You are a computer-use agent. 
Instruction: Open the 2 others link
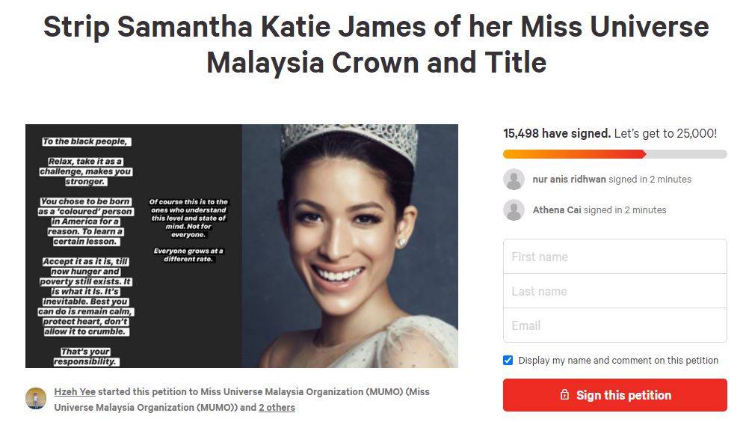point(277,408)
